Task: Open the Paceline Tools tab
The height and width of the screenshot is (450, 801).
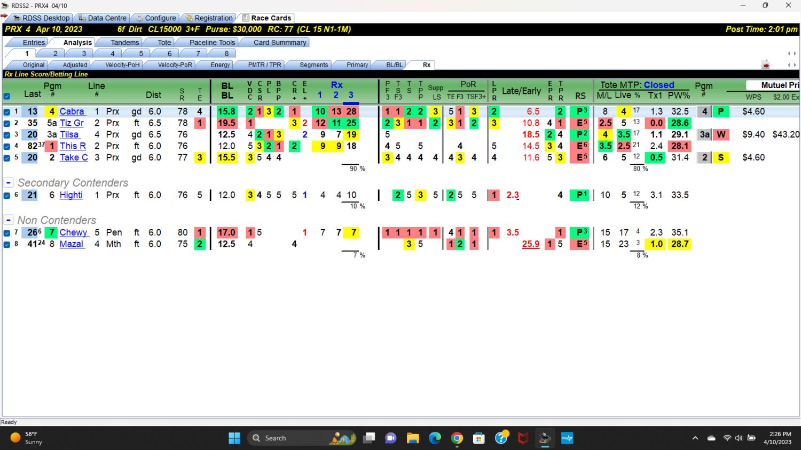Action: 212,43
